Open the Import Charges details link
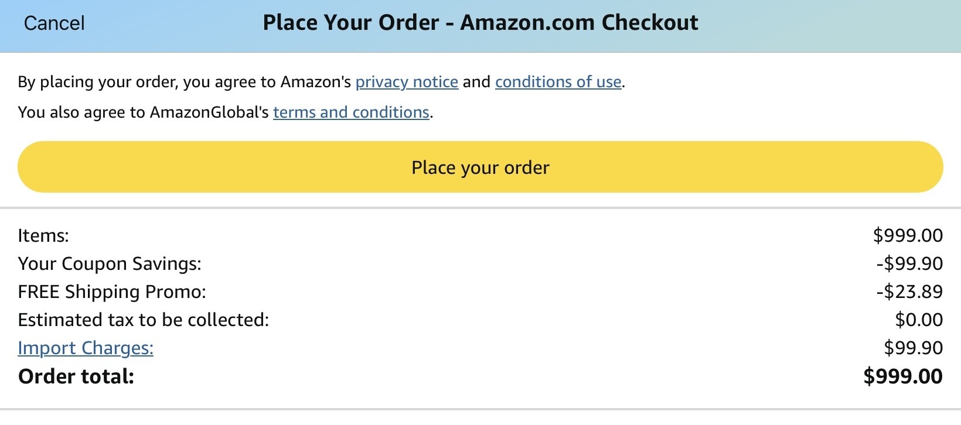Image resolution: width=961 pixels, height=425 pixels. pos(86,348)
